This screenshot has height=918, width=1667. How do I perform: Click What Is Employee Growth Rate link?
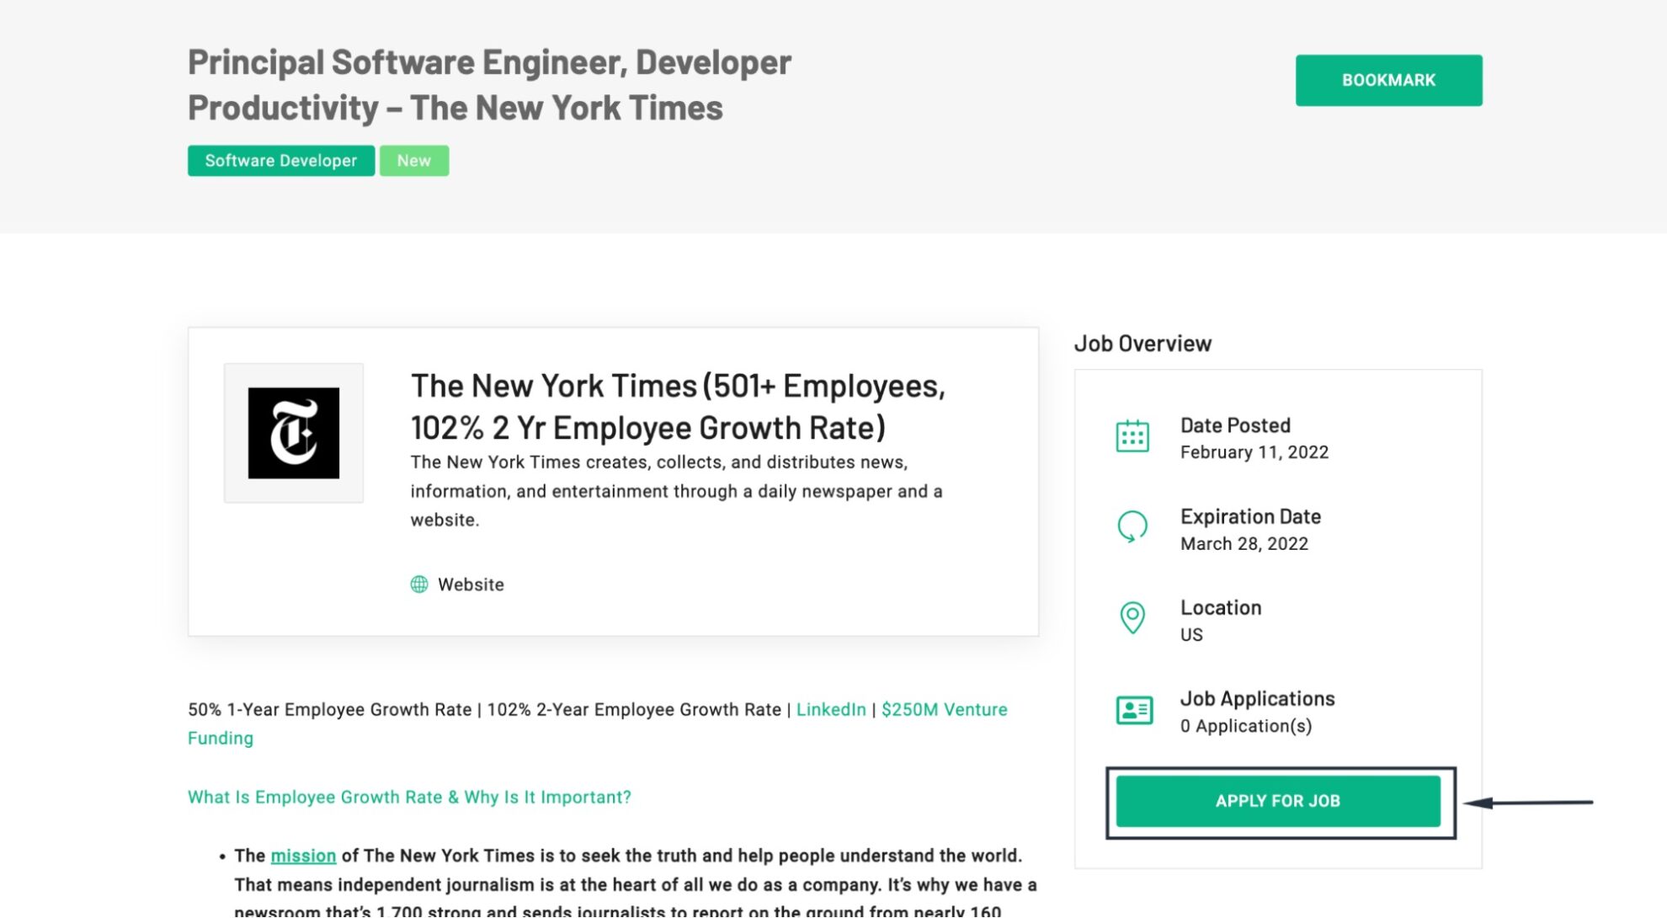(409, 796)
